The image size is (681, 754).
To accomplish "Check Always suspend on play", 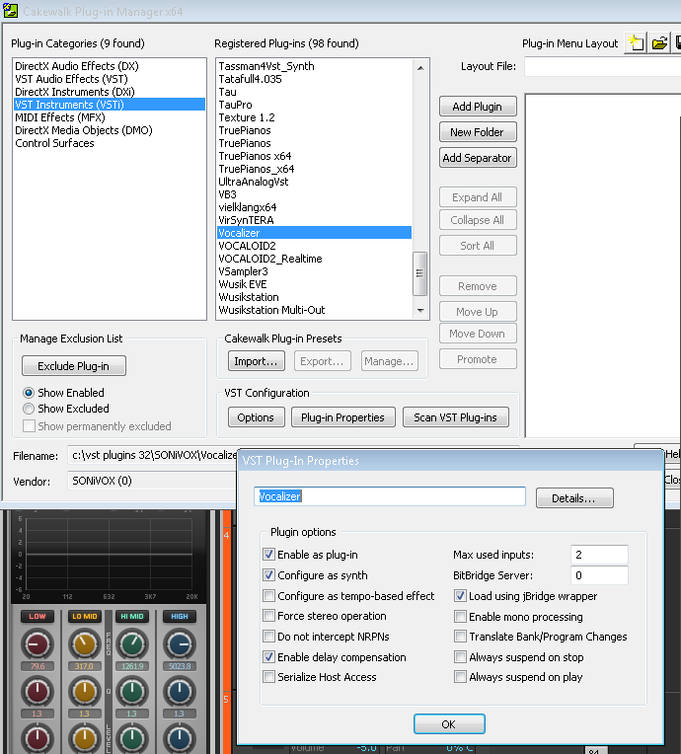I will click(x=460, y=677).
